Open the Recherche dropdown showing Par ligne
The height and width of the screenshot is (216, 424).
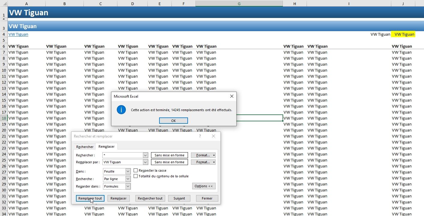[117, 179]
